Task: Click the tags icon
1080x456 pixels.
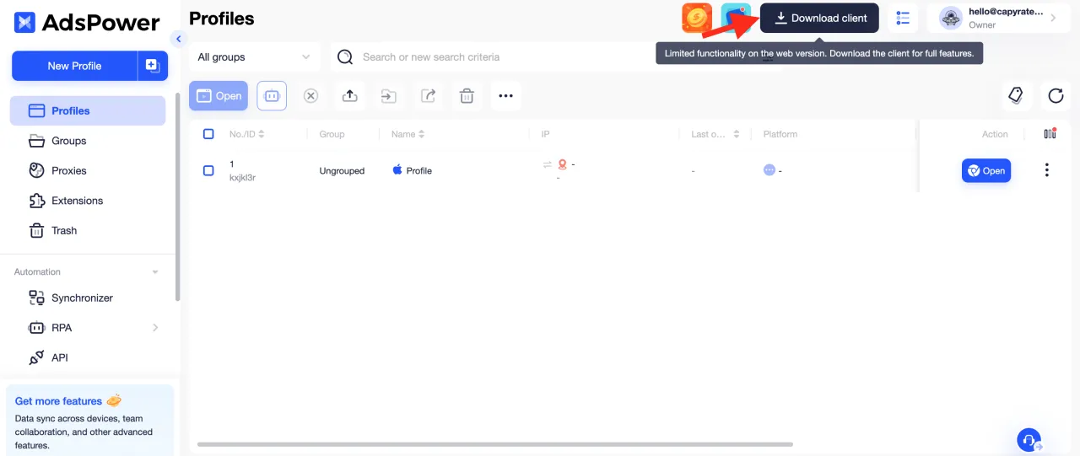Action: (1017, 95)
